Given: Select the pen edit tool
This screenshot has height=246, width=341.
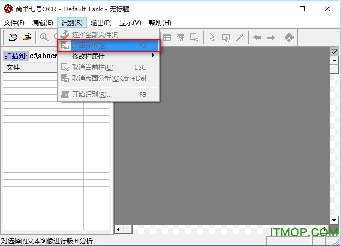Looking at the screenshot, I should (x=239, y=38).
